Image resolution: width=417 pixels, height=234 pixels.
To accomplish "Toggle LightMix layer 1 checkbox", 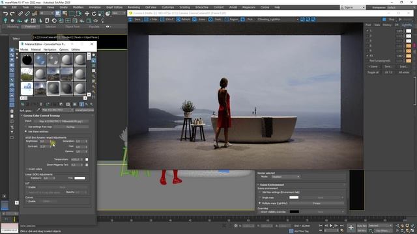I will (367, 31).
